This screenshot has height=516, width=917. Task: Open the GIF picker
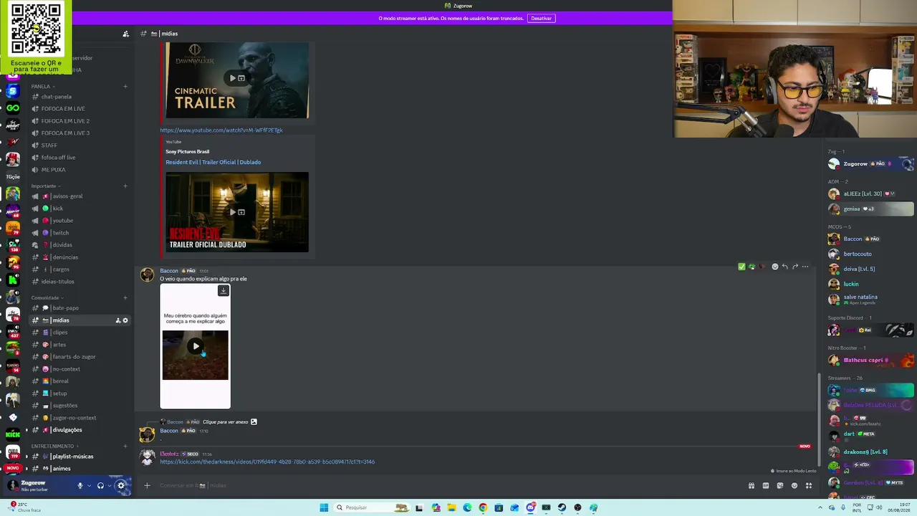pos(766,486)
